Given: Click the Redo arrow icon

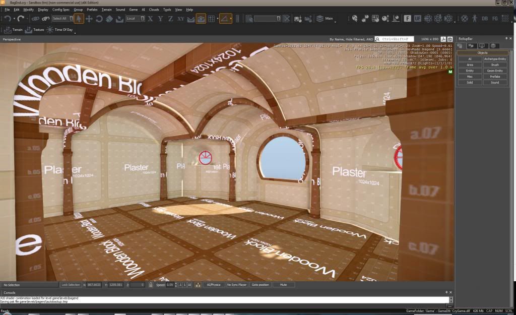Looking at the screenshot, I should pyautogui.click(x=21, y=19).
